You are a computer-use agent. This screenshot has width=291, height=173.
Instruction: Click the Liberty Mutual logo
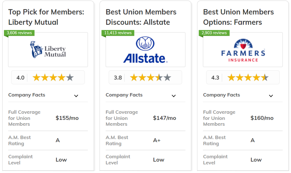(48, 50)
